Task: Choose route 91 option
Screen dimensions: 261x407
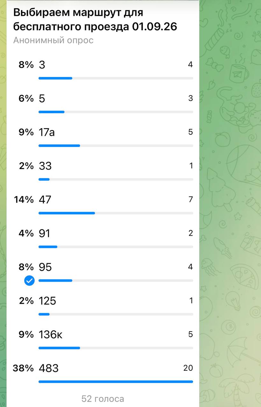Action: (x=103, y=238)
